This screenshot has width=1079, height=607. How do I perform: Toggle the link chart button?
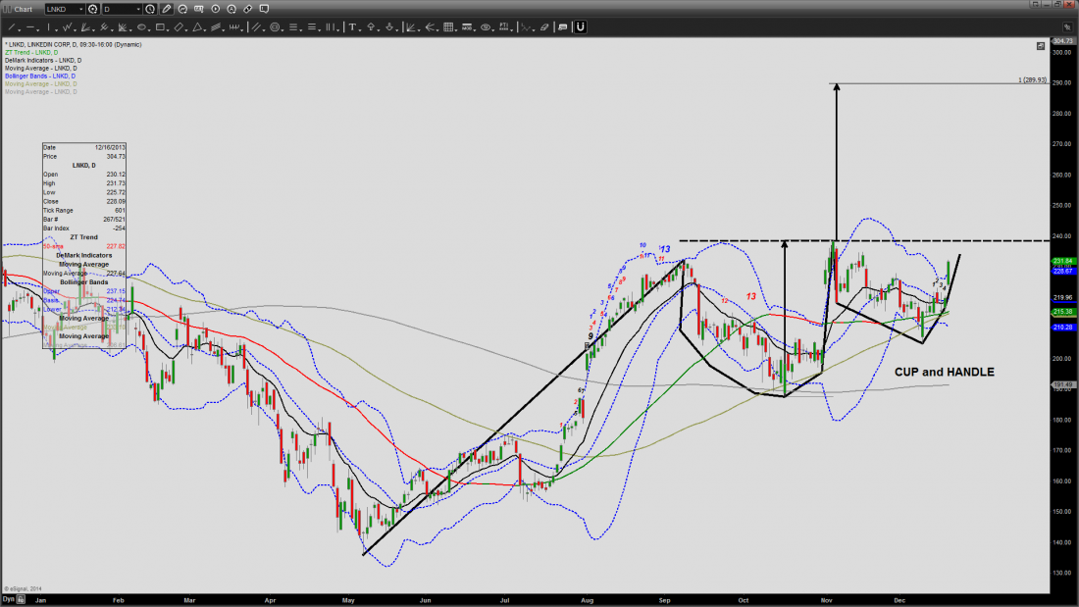pos(249,9)
